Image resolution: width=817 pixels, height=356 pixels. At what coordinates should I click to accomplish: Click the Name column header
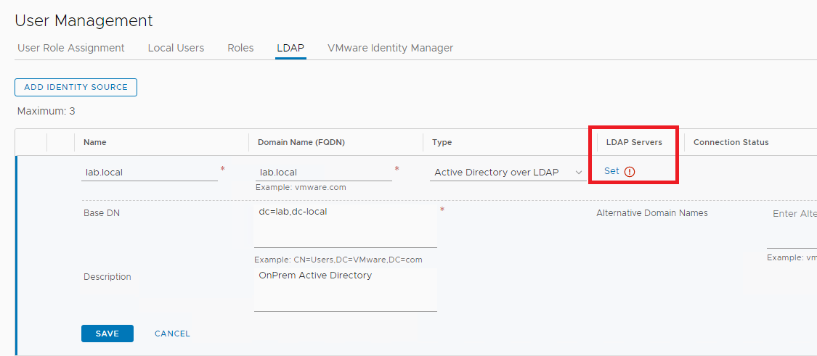pyautogui.click(x=94, y=142)
